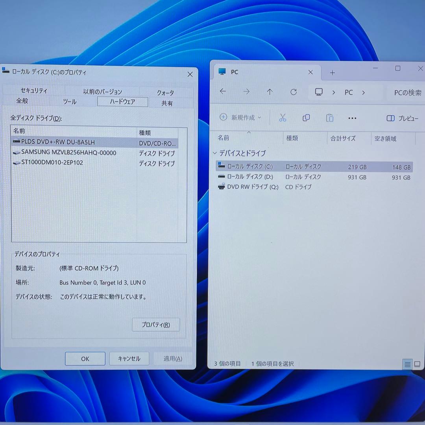Screen dimensions: 425x425
Task: Switch to the ツール tab
Action: 69,102
